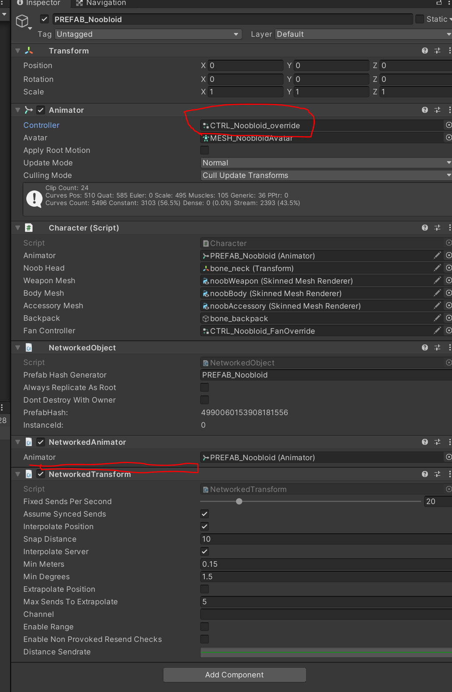Click the Channel text field
This screenshot has height=692, width=452.
click(326, 614)
